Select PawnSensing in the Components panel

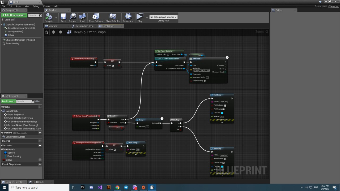[13, 44]
